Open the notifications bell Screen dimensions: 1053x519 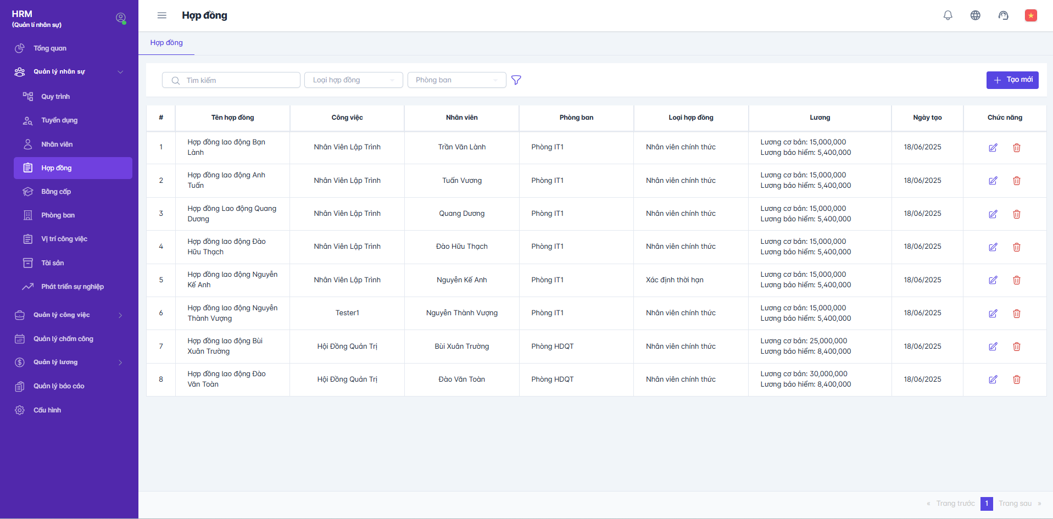click(x=948, y=15)
